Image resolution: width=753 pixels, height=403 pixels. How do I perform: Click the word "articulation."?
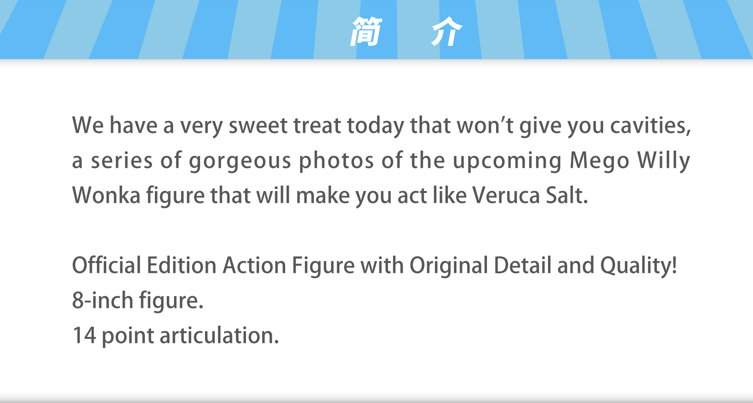(x=219, y=336)
